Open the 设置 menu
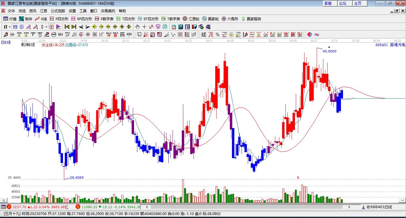Image resolution: width=406 pixels, height=218 pixels. (72, 11)
